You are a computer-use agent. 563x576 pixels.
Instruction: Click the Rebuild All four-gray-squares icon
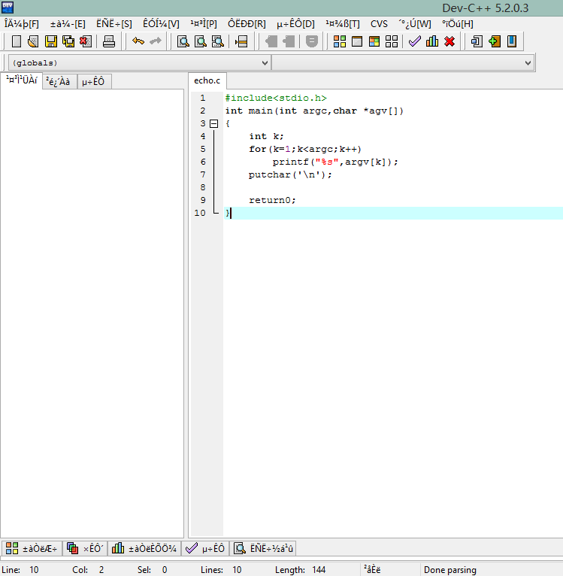pos(392,41)
